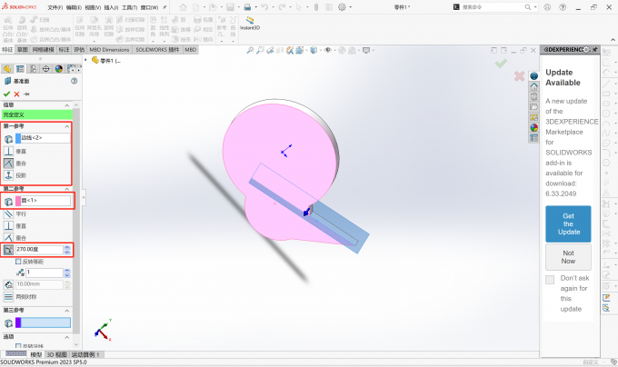Image resolution: width=618 pixels, height=367 pixels.
Task: Click the Home icon in the title toolbar
Action: tap(184, 7)
